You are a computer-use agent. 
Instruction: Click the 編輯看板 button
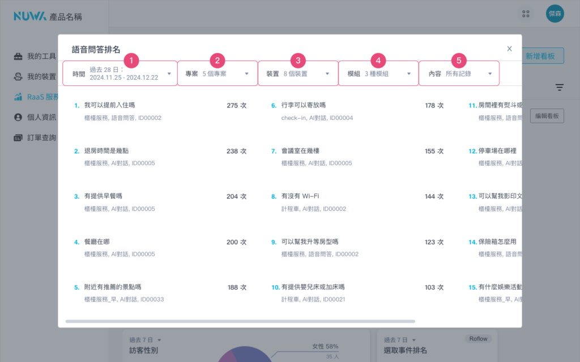point(547,116)
